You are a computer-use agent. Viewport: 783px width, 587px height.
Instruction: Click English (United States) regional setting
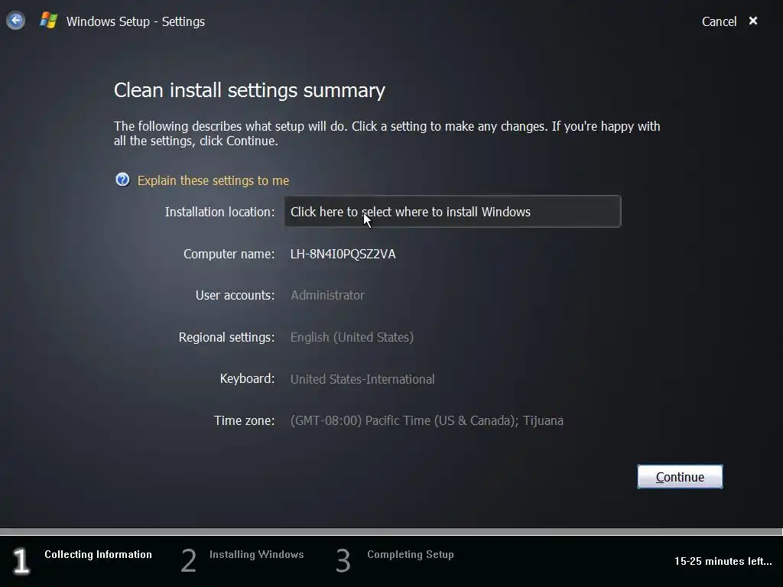click(x=352, y=337)
